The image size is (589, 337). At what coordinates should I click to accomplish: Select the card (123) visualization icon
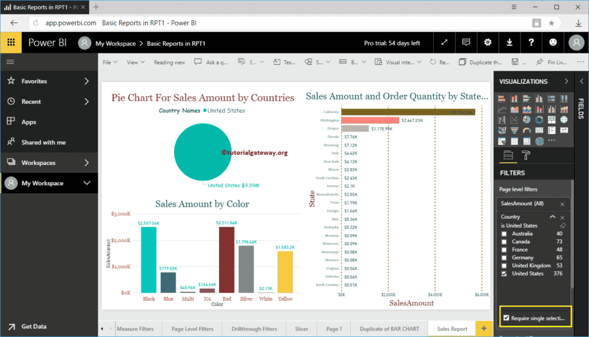[x=540, y=130]
